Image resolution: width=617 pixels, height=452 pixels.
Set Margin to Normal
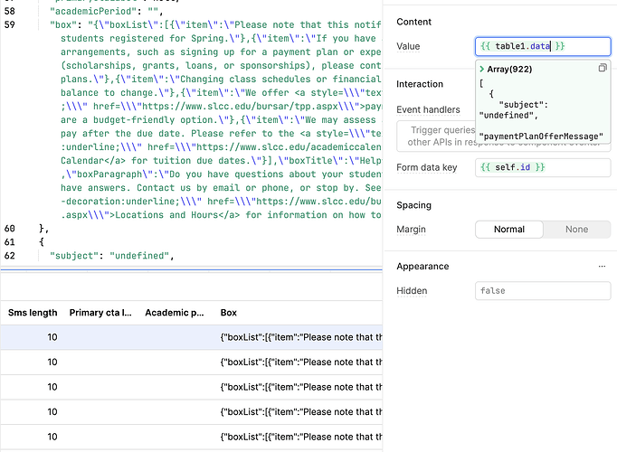point(508,230)
